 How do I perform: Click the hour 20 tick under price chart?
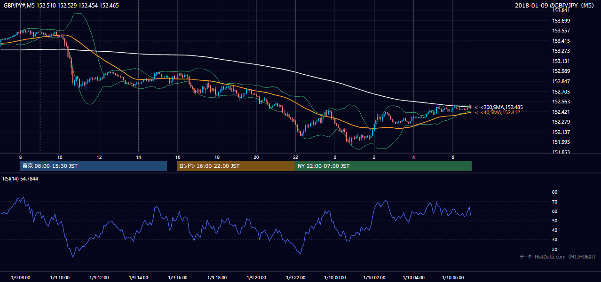coord(256,157)
